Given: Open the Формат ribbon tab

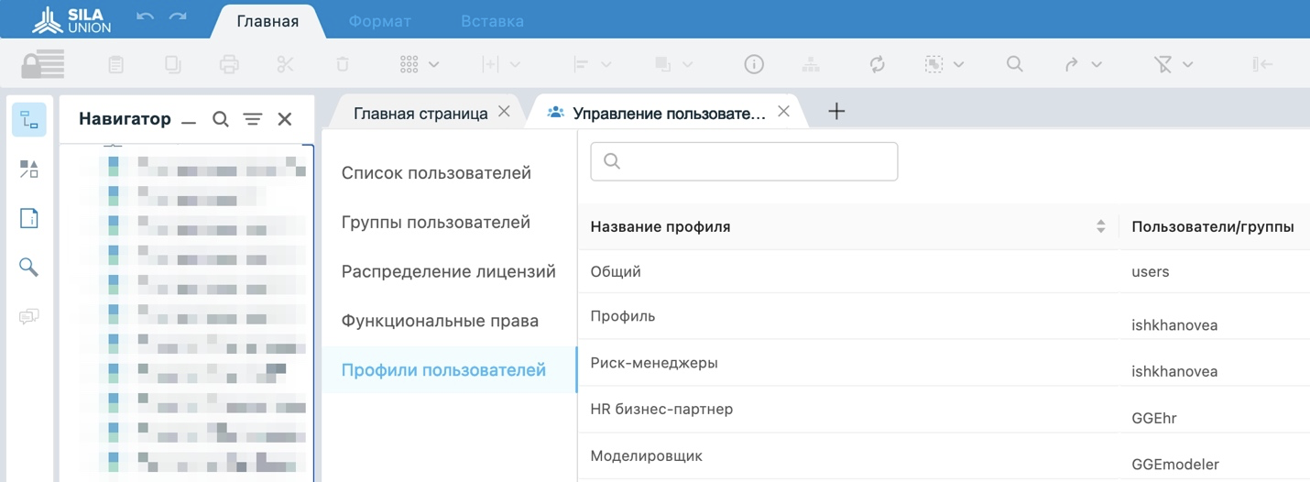Looking at the screenshot, I should (x=379, y=21).
